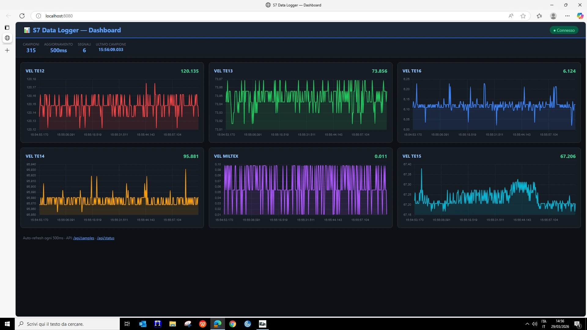Screen dimensions: 587x330
Task: Click the VEL TE13 value 73.856
Action: (x=379, y=71)
